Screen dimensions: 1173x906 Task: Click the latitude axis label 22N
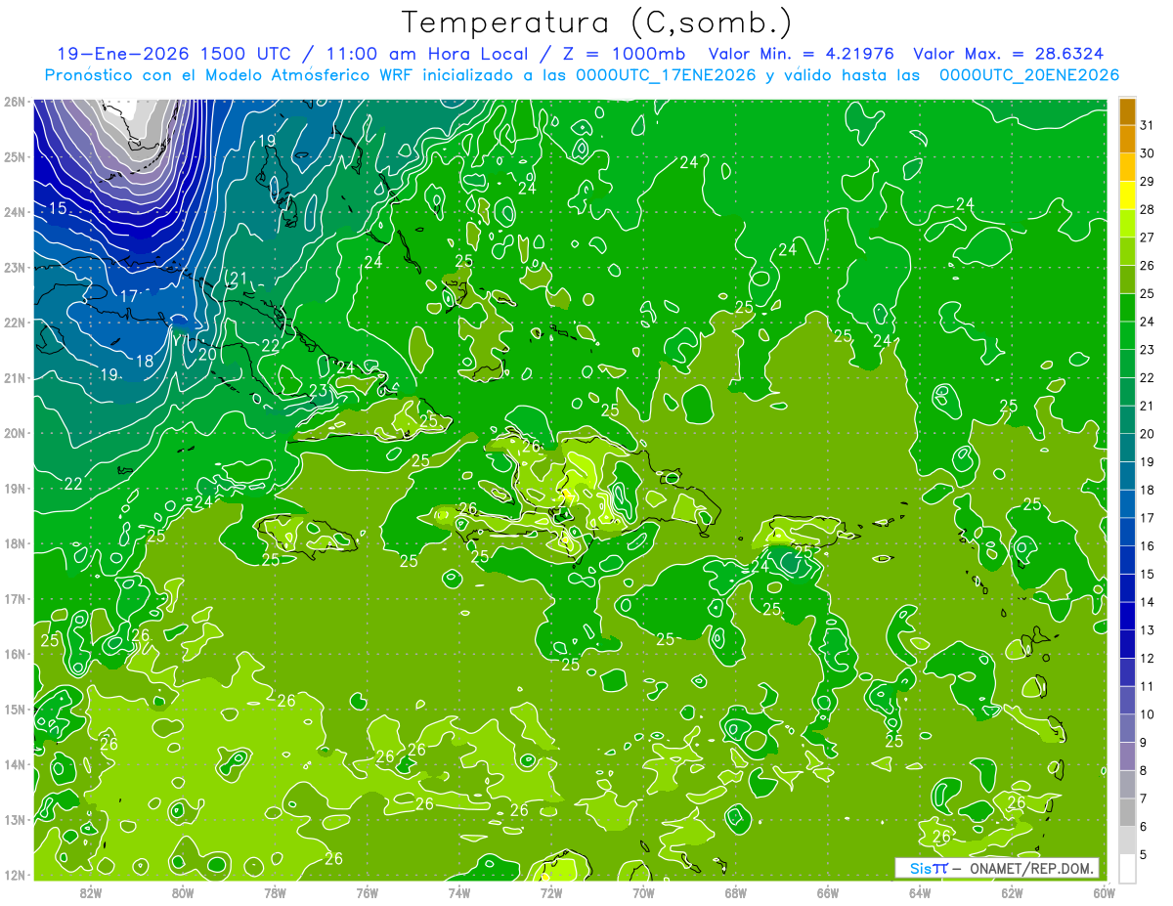point(15,323)
